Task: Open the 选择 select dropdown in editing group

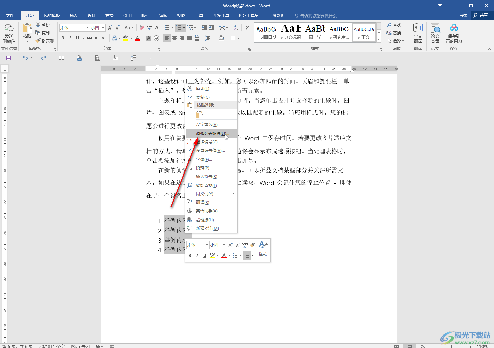Action: 396,41
